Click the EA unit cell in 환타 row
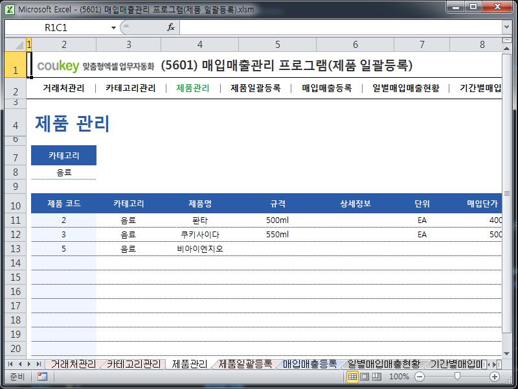The image size is (518, 389). [x=422, y=220]
